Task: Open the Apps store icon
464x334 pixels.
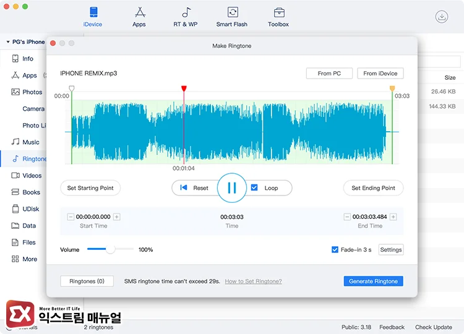Action: (x=139, y=12)
